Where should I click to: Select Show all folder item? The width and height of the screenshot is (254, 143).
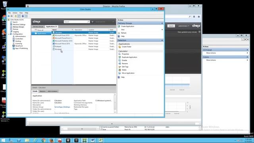tap(40, 30)
